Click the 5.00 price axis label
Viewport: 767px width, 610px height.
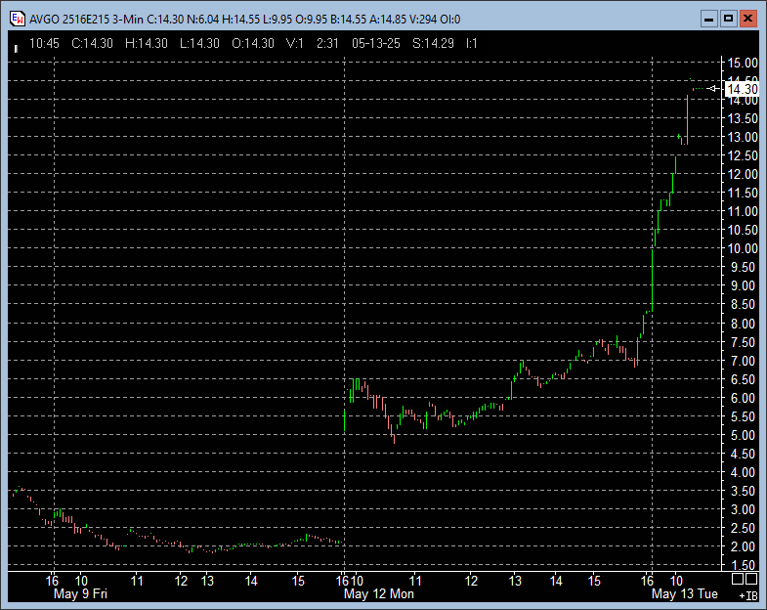[x=745, y=435]
